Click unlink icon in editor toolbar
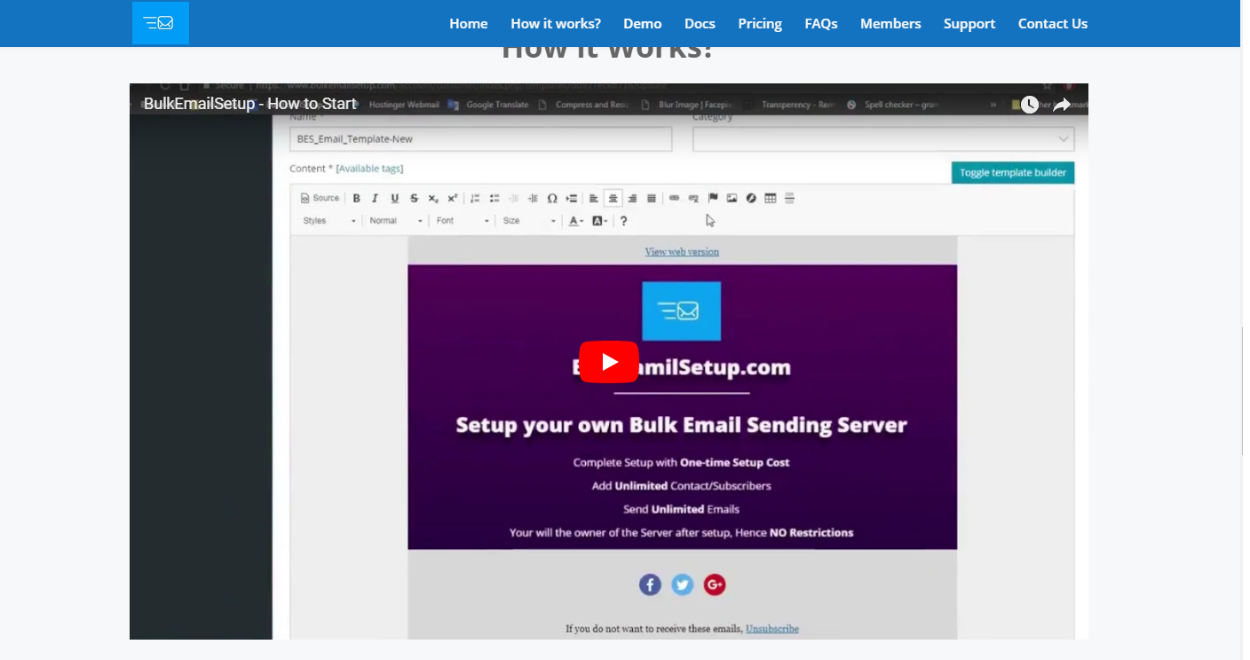The width and height of the screenshot is (1250, 660). tap(693, 199)
